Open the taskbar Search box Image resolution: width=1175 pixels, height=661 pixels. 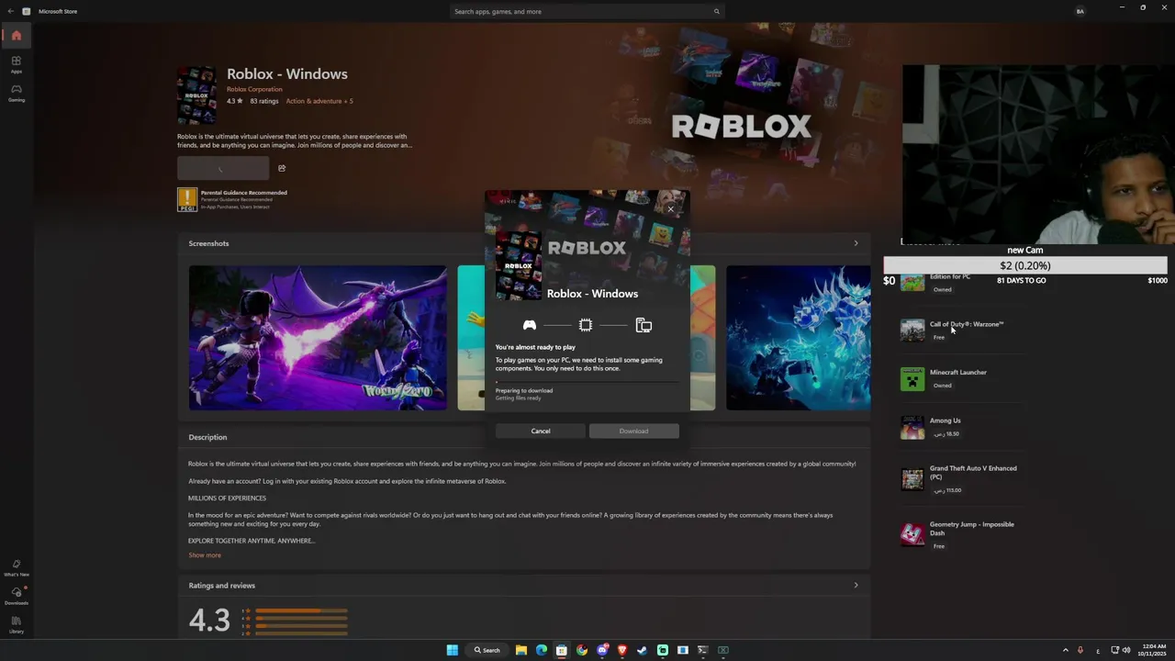tap(487, 650)
